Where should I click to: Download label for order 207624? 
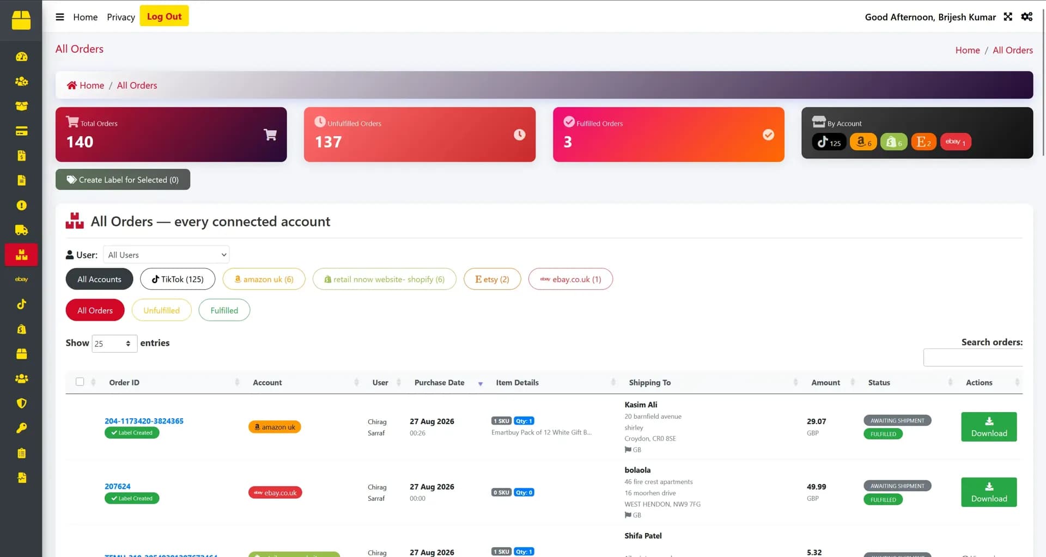(x=989, y=492)
